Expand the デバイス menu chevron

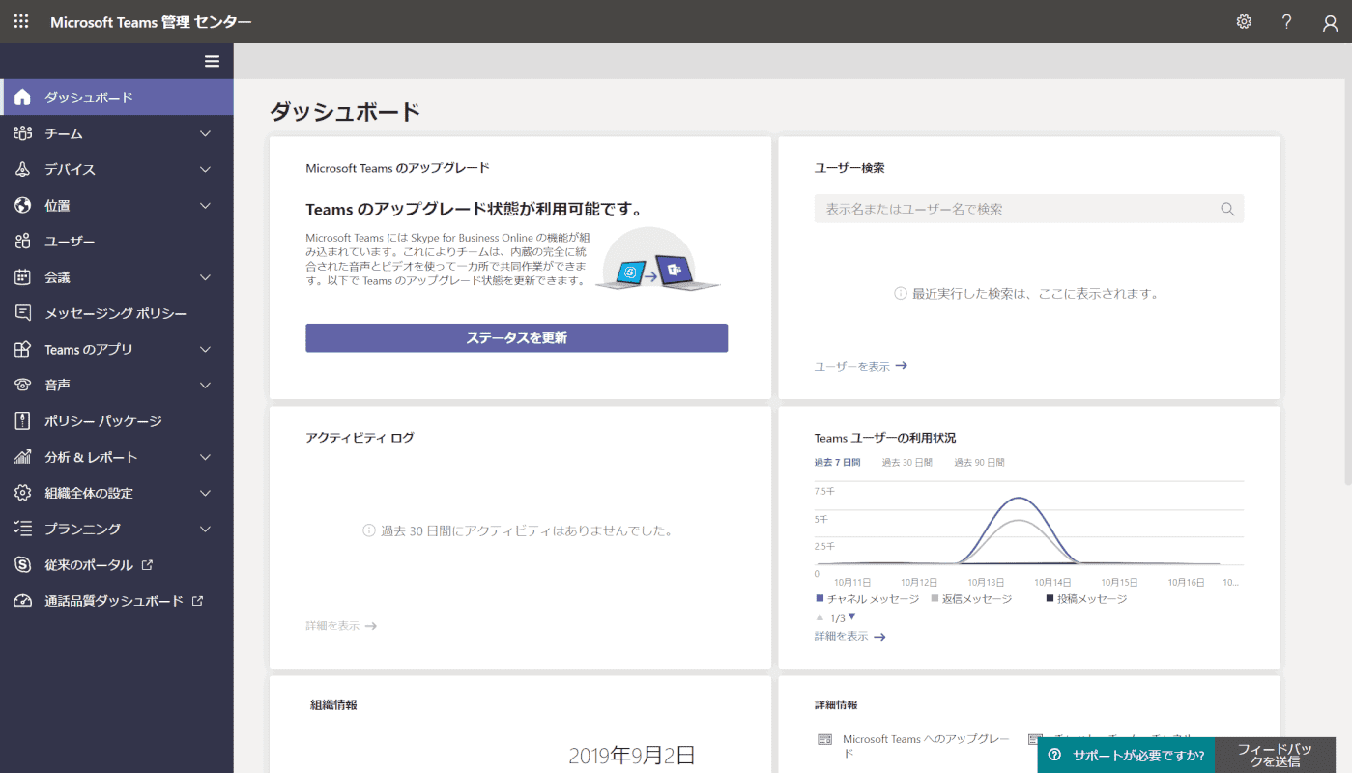click(x=205, y=169)
